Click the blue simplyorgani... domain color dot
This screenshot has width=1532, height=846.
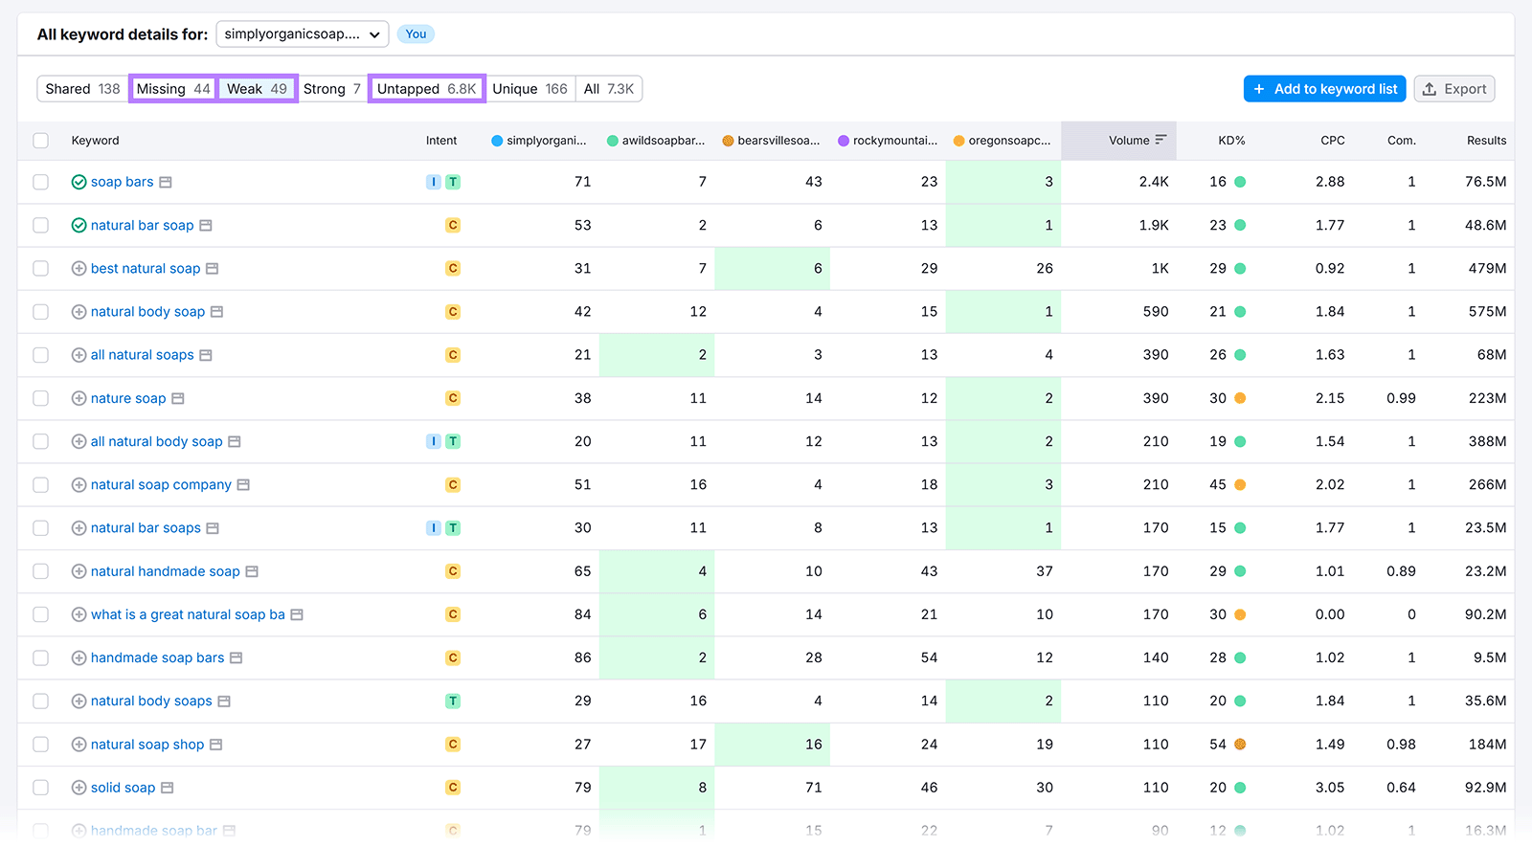tap(497, 141)
